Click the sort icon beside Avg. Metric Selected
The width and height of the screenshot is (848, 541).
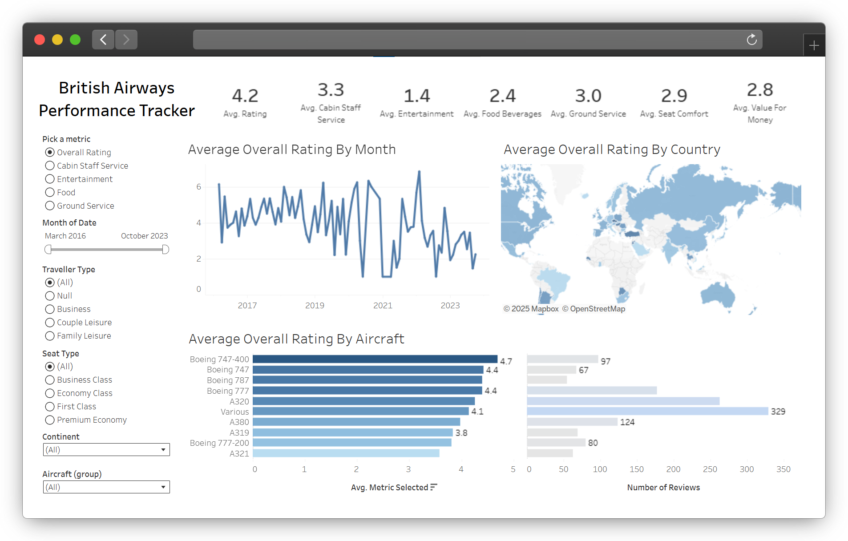coord(434,487)
